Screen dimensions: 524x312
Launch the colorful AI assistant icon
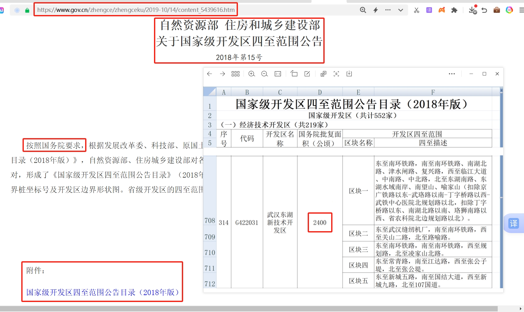click(509, 10)
